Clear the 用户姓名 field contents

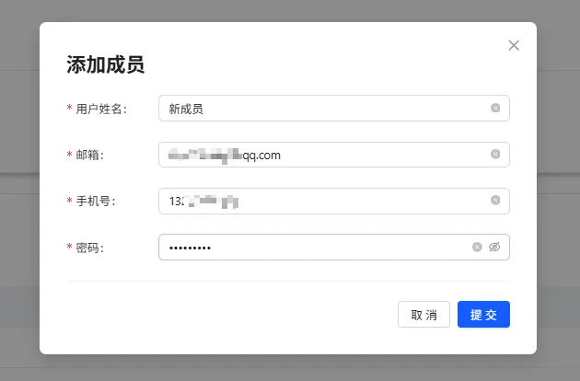point(495,108)
